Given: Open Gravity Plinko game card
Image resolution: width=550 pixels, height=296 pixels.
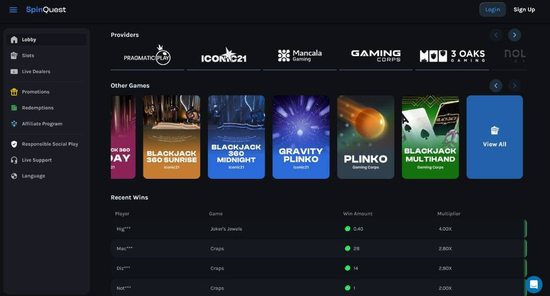Looking at the screenshot, I should pyautogui.click(x=301, y=137).
